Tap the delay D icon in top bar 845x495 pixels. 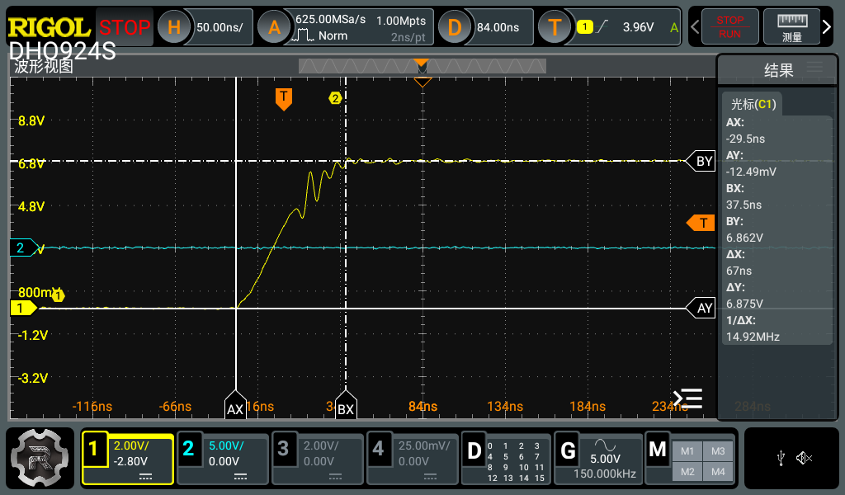click(x=454, y=27)
